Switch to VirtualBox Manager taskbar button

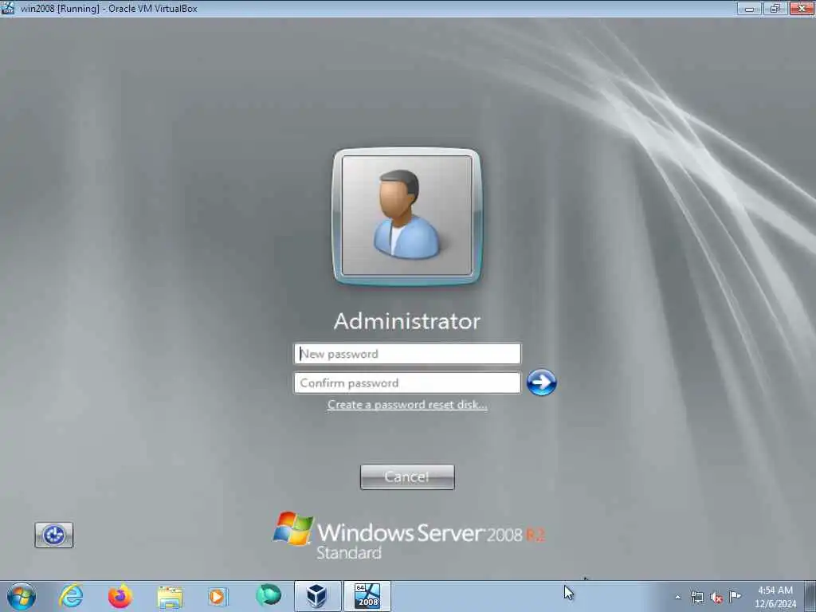point(317,596)
